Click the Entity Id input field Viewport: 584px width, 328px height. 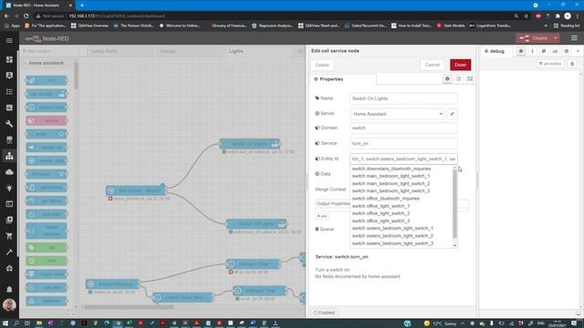[403, 159]
